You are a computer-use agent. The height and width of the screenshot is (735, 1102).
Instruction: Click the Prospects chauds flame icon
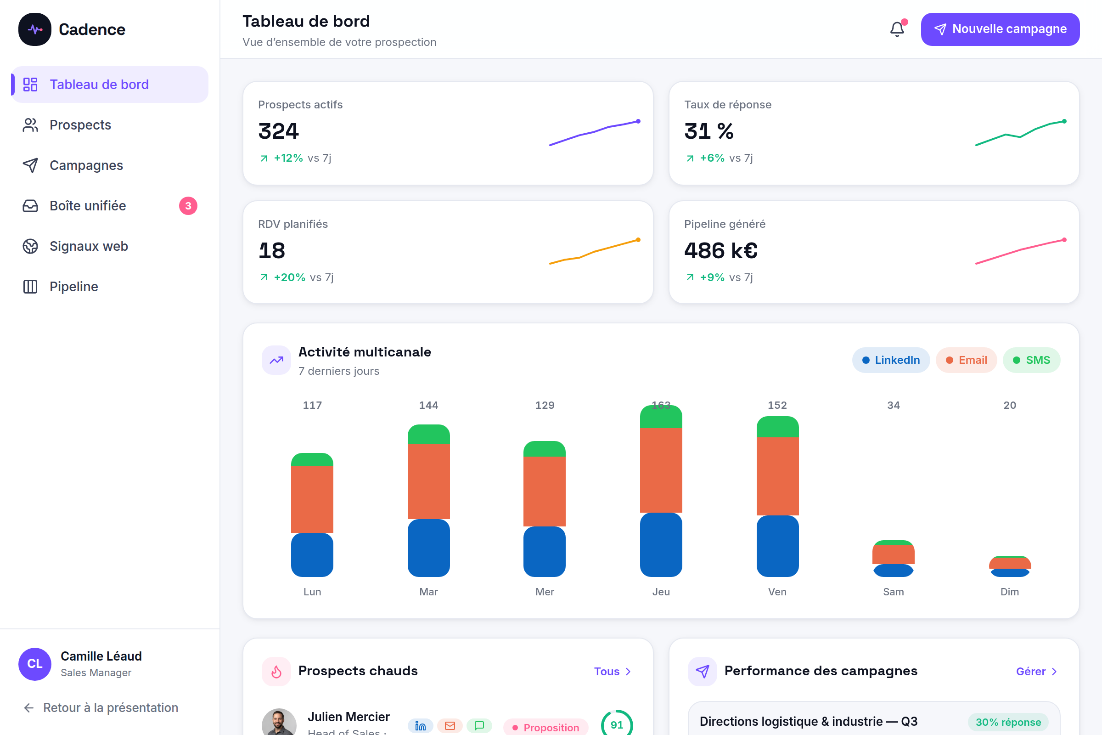pyautogui.click(x=276, y=671)
